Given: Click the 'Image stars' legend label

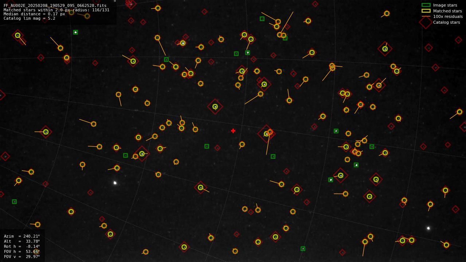Looking at the screenshot, I should (x=445, y=5).
